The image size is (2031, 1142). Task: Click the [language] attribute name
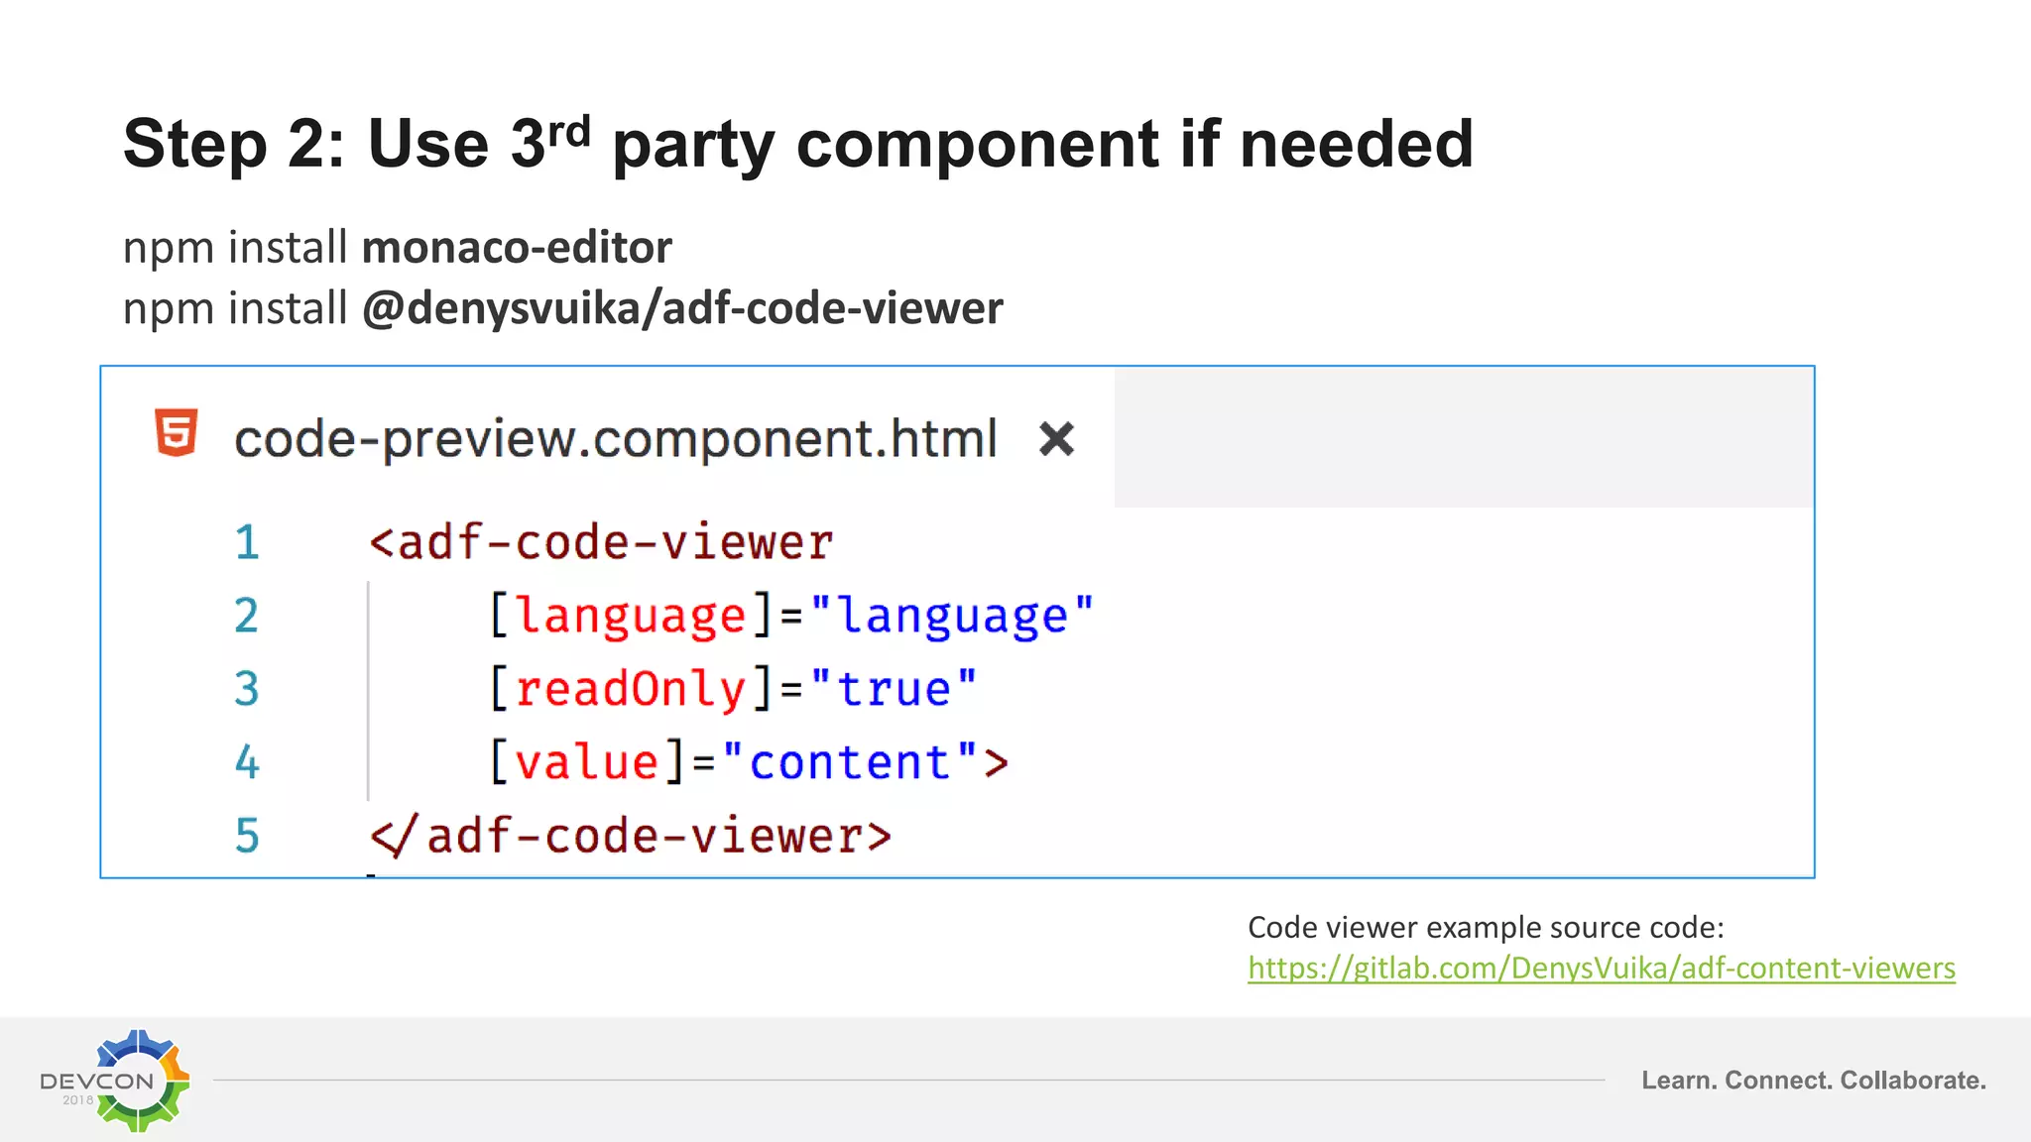631,616
